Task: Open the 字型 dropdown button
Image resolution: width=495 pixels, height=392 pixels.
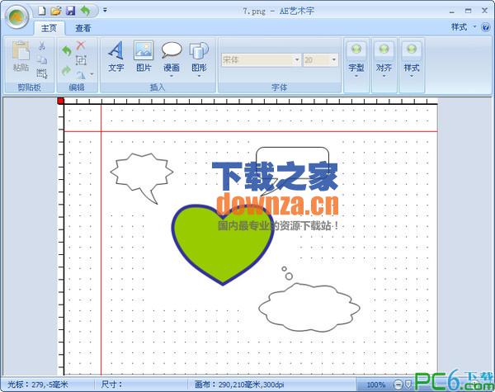Action: [356, 66]
